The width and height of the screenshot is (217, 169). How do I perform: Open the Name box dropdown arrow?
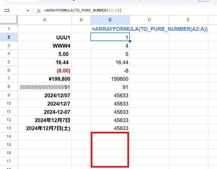28,11
